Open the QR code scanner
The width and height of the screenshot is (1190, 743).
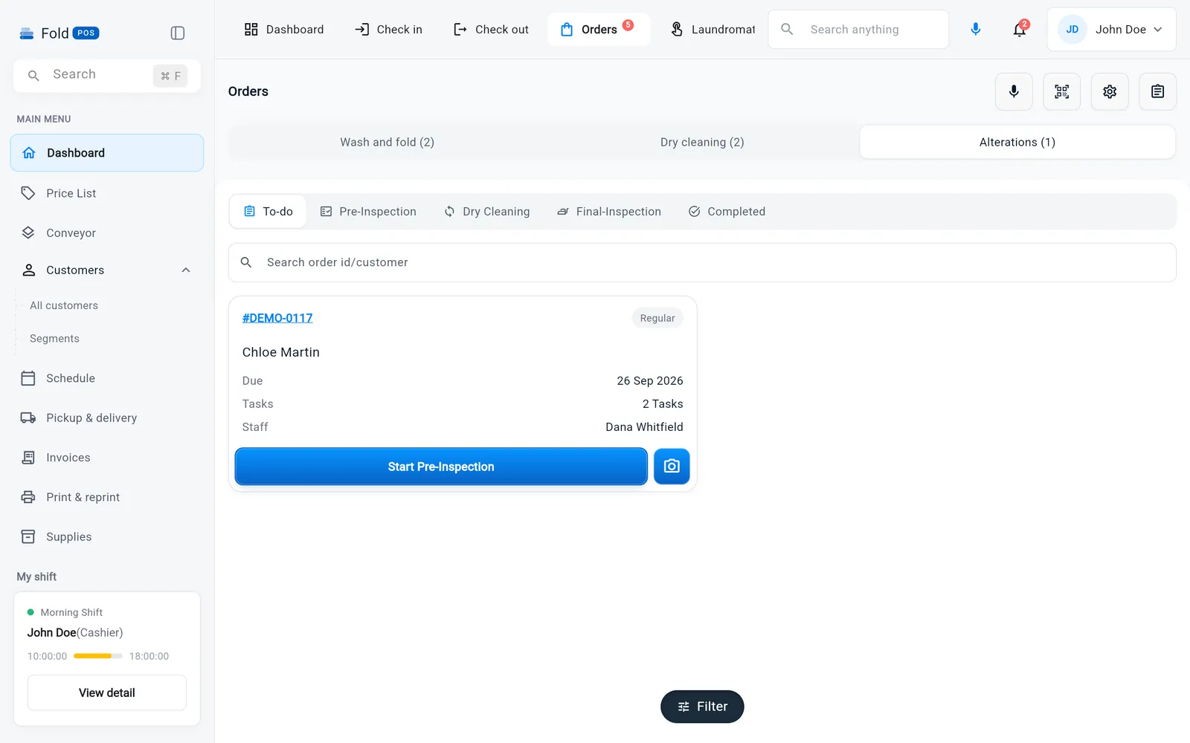pyautogui.click(x=1061, y=91)
